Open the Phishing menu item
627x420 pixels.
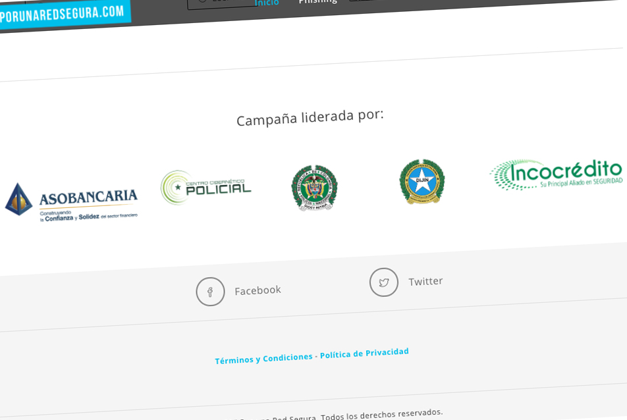(x=318, y=1)
